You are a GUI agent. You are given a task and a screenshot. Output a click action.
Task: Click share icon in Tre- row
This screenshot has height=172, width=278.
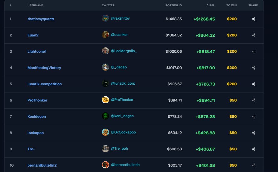pos(254,149)
